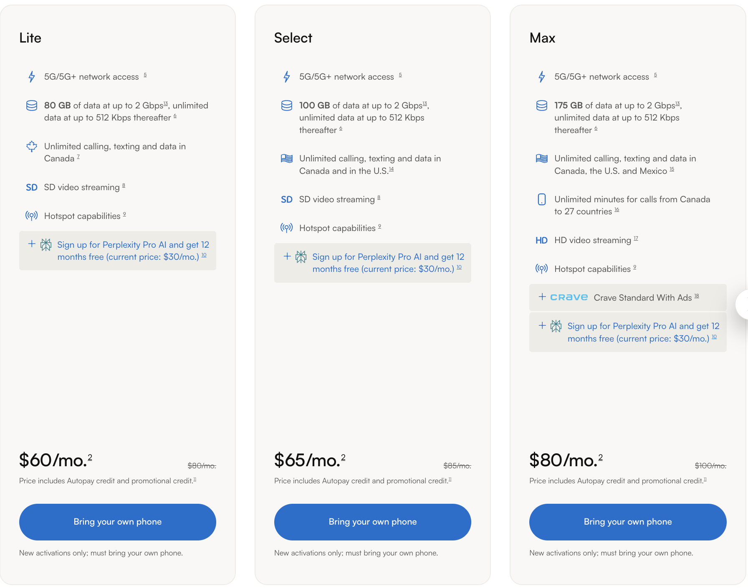The width and height of the screenshot is (748, 588).
Task: Click the HD streaming icon in Max plan
Action: click(541, 241)
